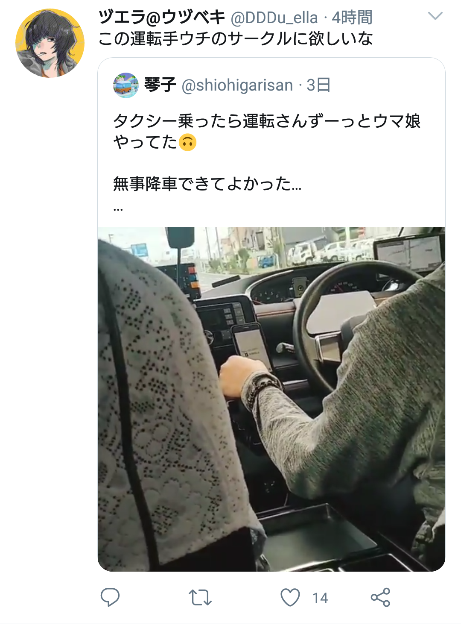
Task: Open the line 無事降車できてよかった
Action: (x=207, y=184)
